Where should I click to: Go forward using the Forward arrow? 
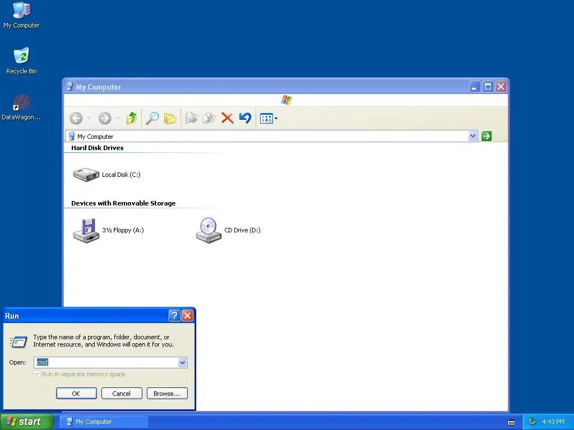click(105, 118)
